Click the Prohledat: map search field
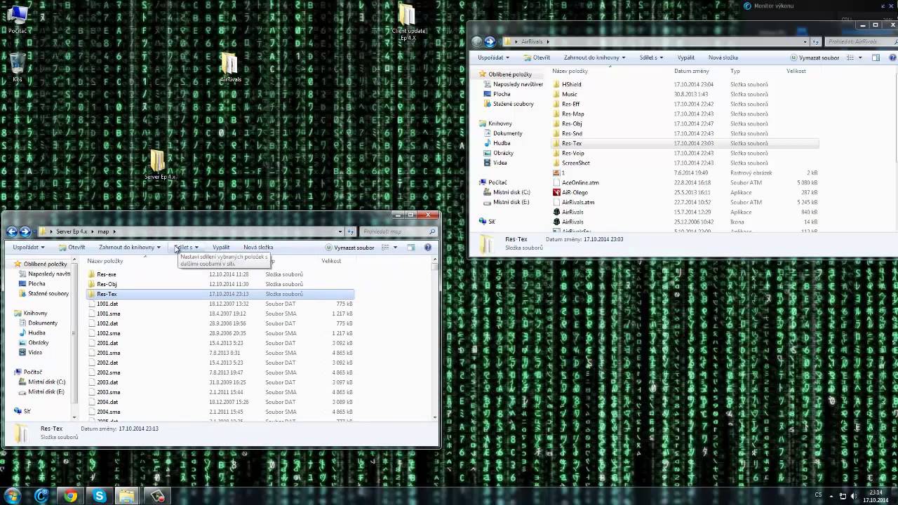The width and height of the screenshot is (898, 505). 397,231
